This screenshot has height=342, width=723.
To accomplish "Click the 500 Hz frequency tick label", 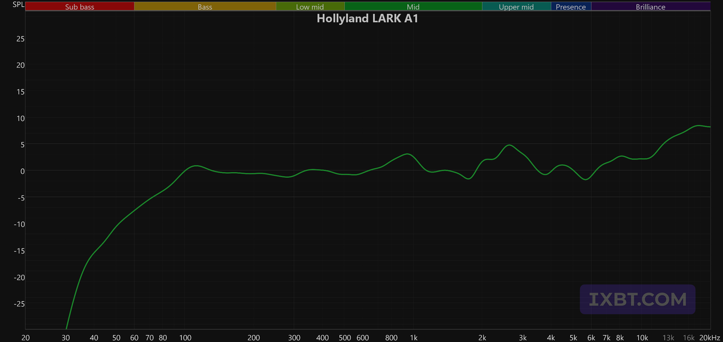I will (x=345, y=337).
